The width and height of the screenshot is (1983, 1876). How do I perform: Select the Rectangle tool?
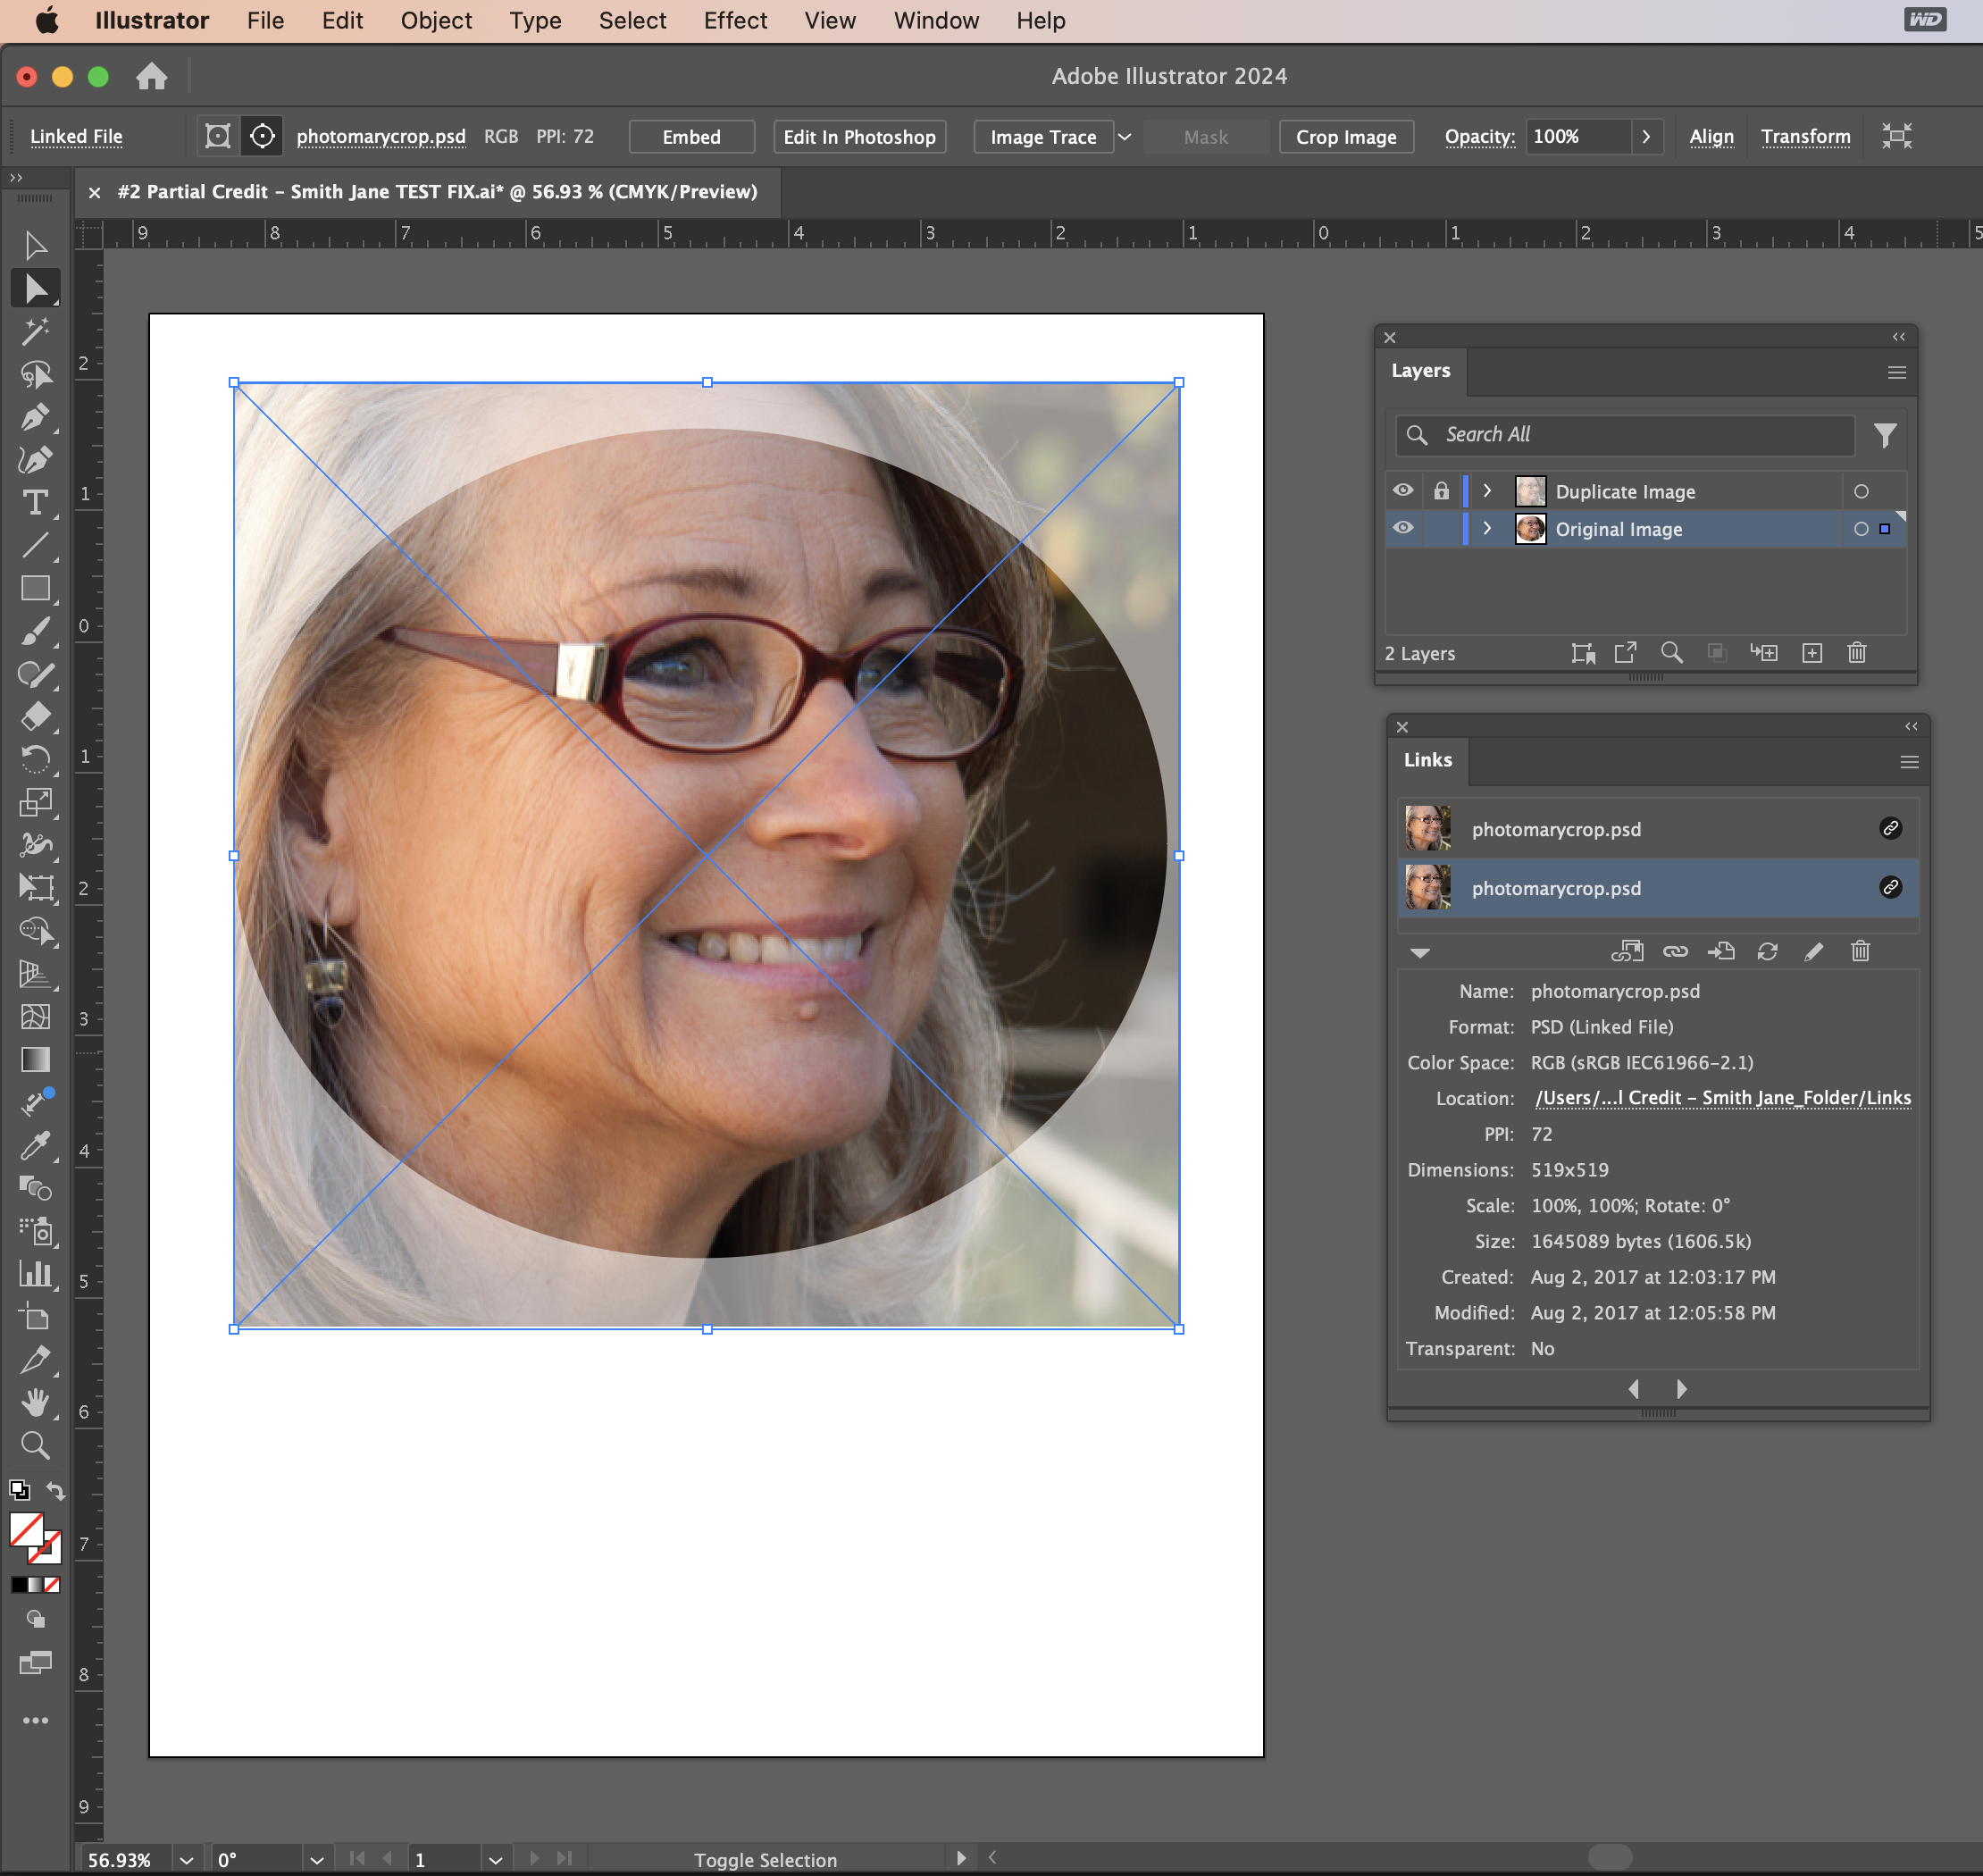[35, 588]
